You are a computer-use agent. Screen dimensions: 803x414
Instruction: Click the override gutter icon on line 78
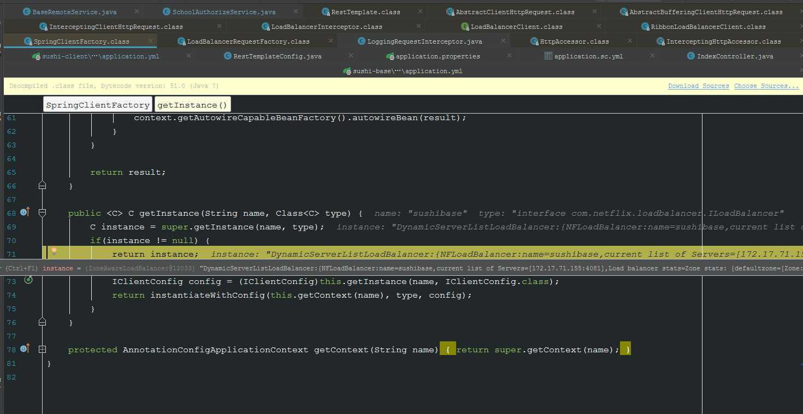(x=25, y=348)
